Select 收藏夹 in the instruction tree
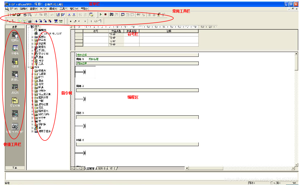Image resolution: width=300 pixels, height=185 pixels. pyautogui.click(x=42, y=71)
